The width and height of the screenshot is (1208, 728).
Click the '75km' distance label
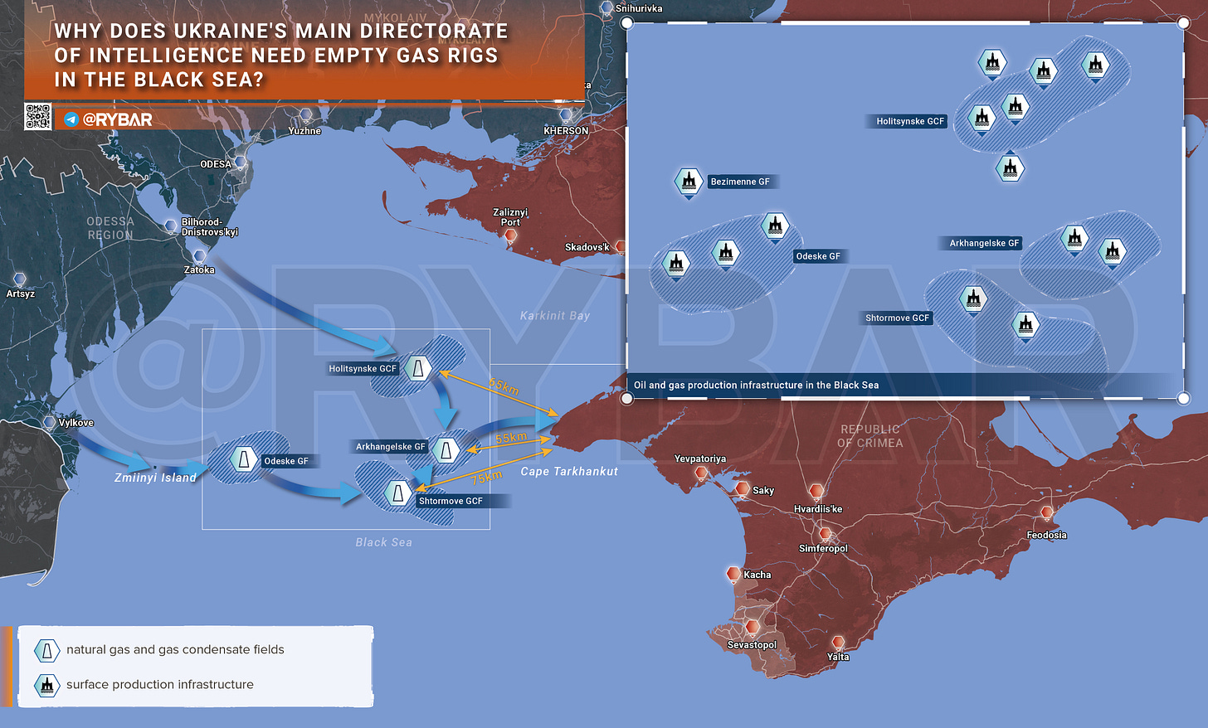coord(487,478)
